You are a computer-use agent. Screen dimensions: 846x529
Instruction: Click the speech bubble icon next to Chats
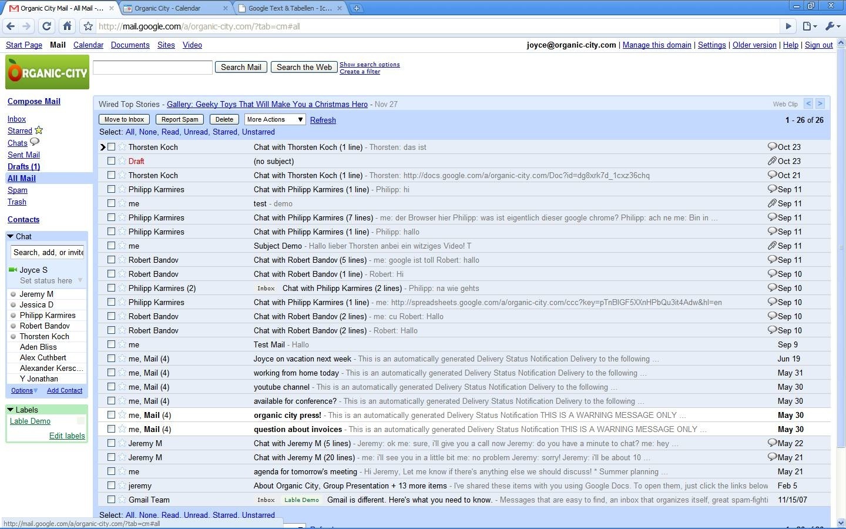point(33,142)
